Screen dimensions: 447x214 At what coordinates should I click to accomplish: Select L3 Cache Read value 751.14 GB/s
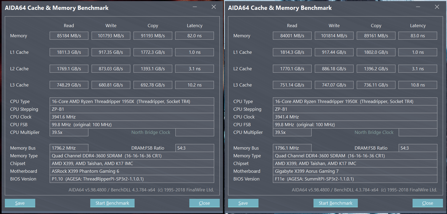[x=292, y=85]
